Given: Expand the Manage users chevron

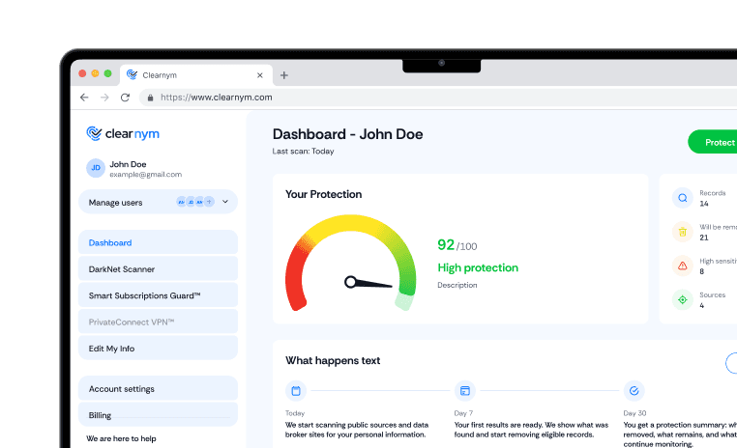Looking at the screenshot, I should point(225,202).
